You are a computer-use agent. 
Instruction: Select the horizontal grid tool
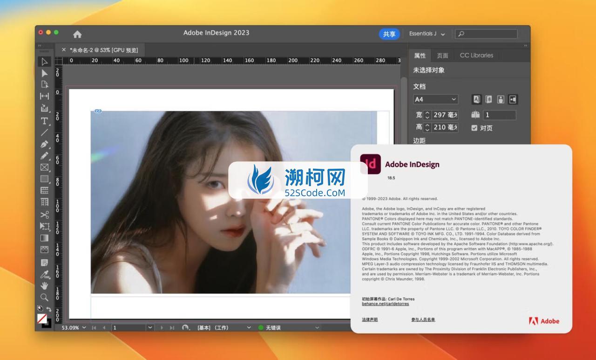44,190
